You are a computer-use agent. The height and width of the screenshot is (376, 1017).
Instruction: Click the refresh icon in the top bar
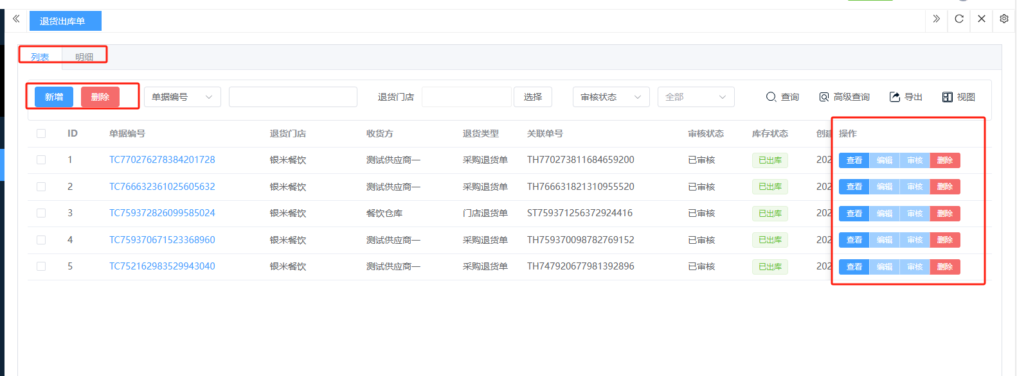click(959, 19)
